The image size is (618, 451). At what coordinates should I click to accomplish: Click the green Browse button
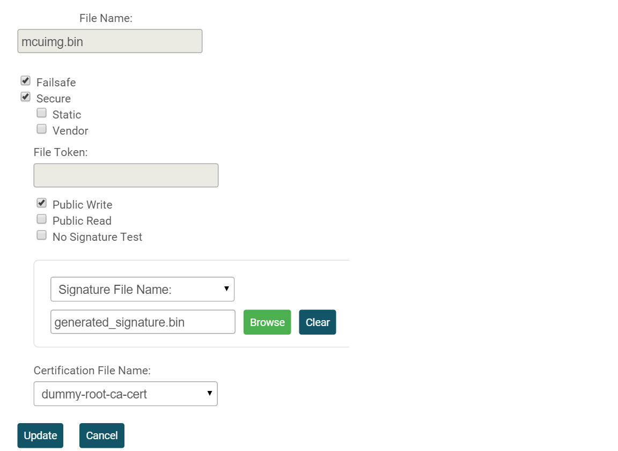pyautogui.click(x=267, y=322)
